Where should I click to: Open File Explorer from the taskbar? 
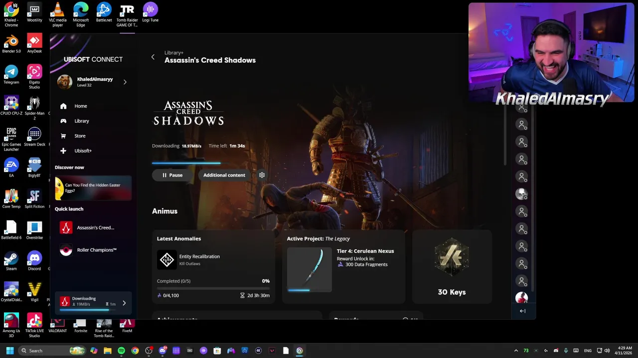click(108, 351)
